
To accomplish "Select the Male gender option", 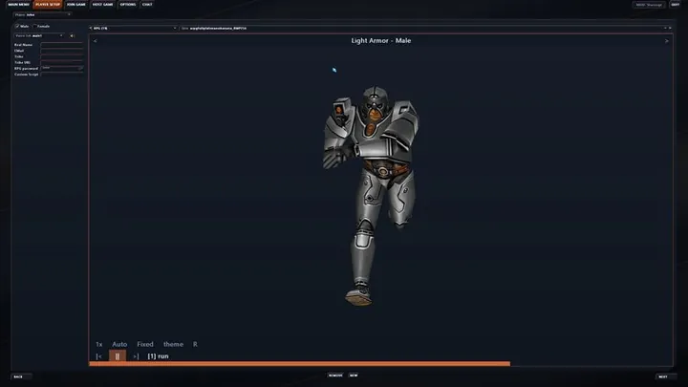I will coord(22,27).
